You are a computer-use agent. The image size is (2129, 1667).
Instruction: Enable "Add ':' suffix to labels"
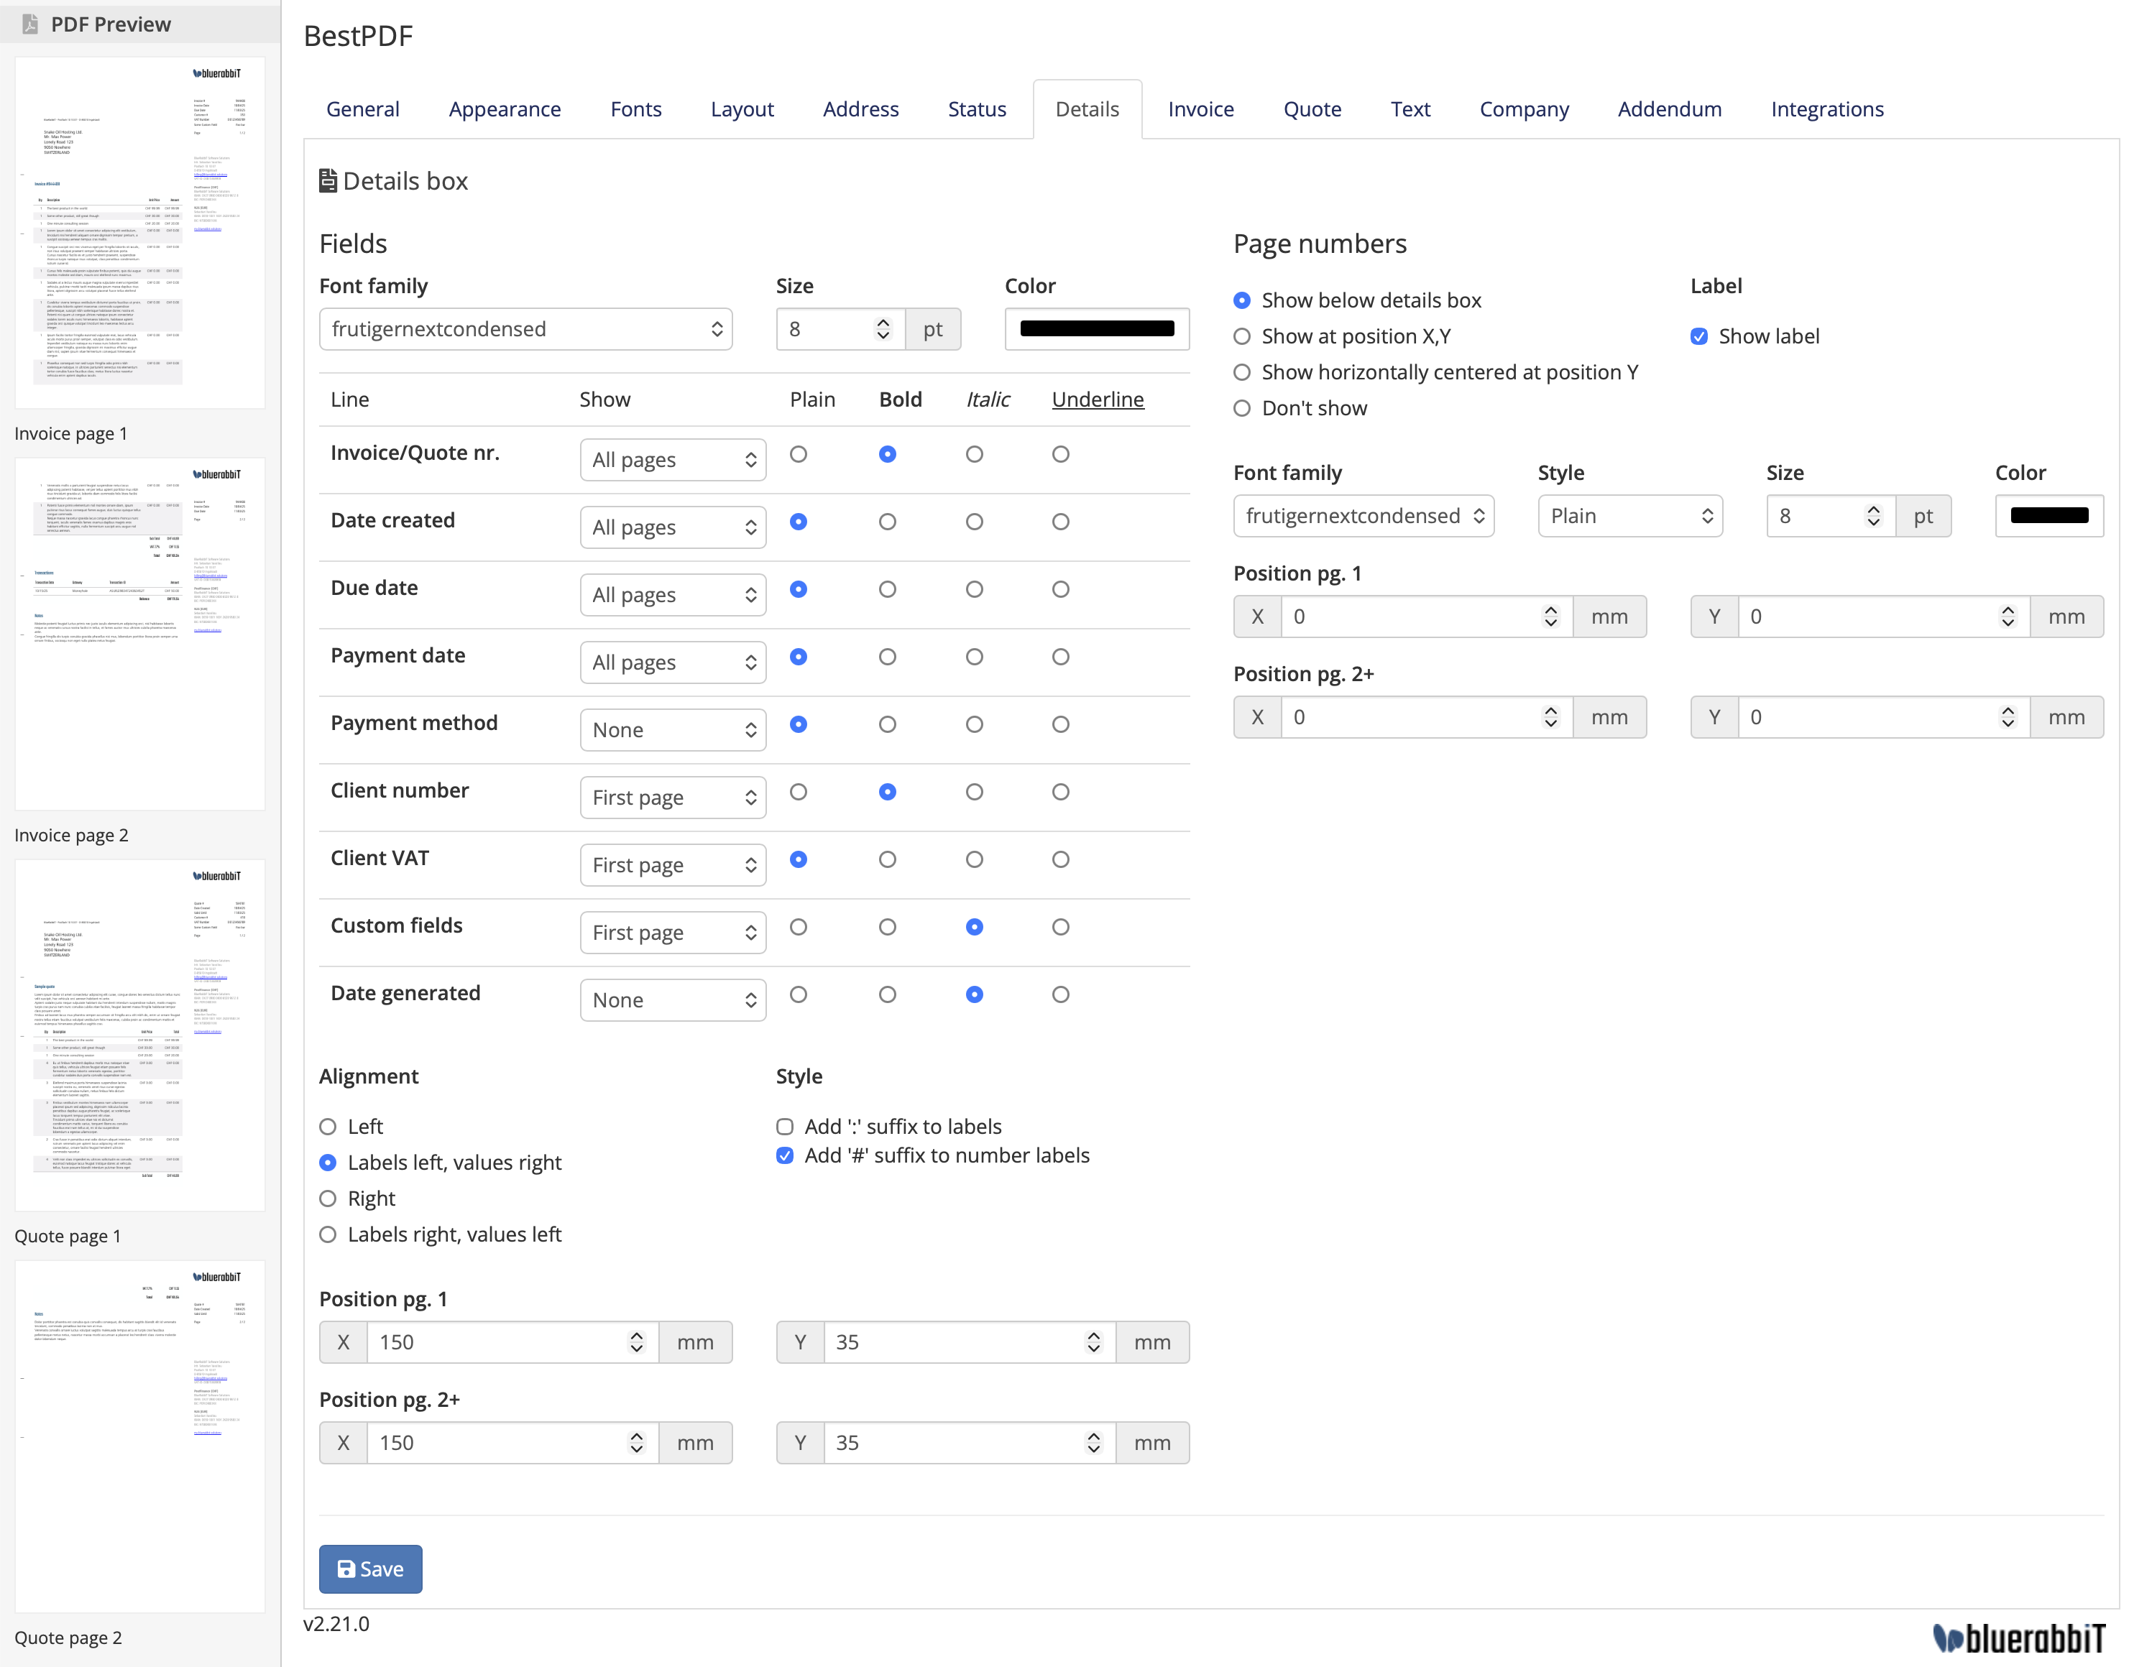pos(785,1126)
